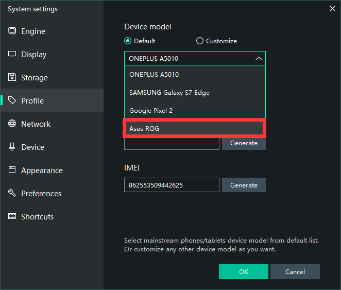341x290 pixels.
Task: Close the System settings window
Action: 332,8
